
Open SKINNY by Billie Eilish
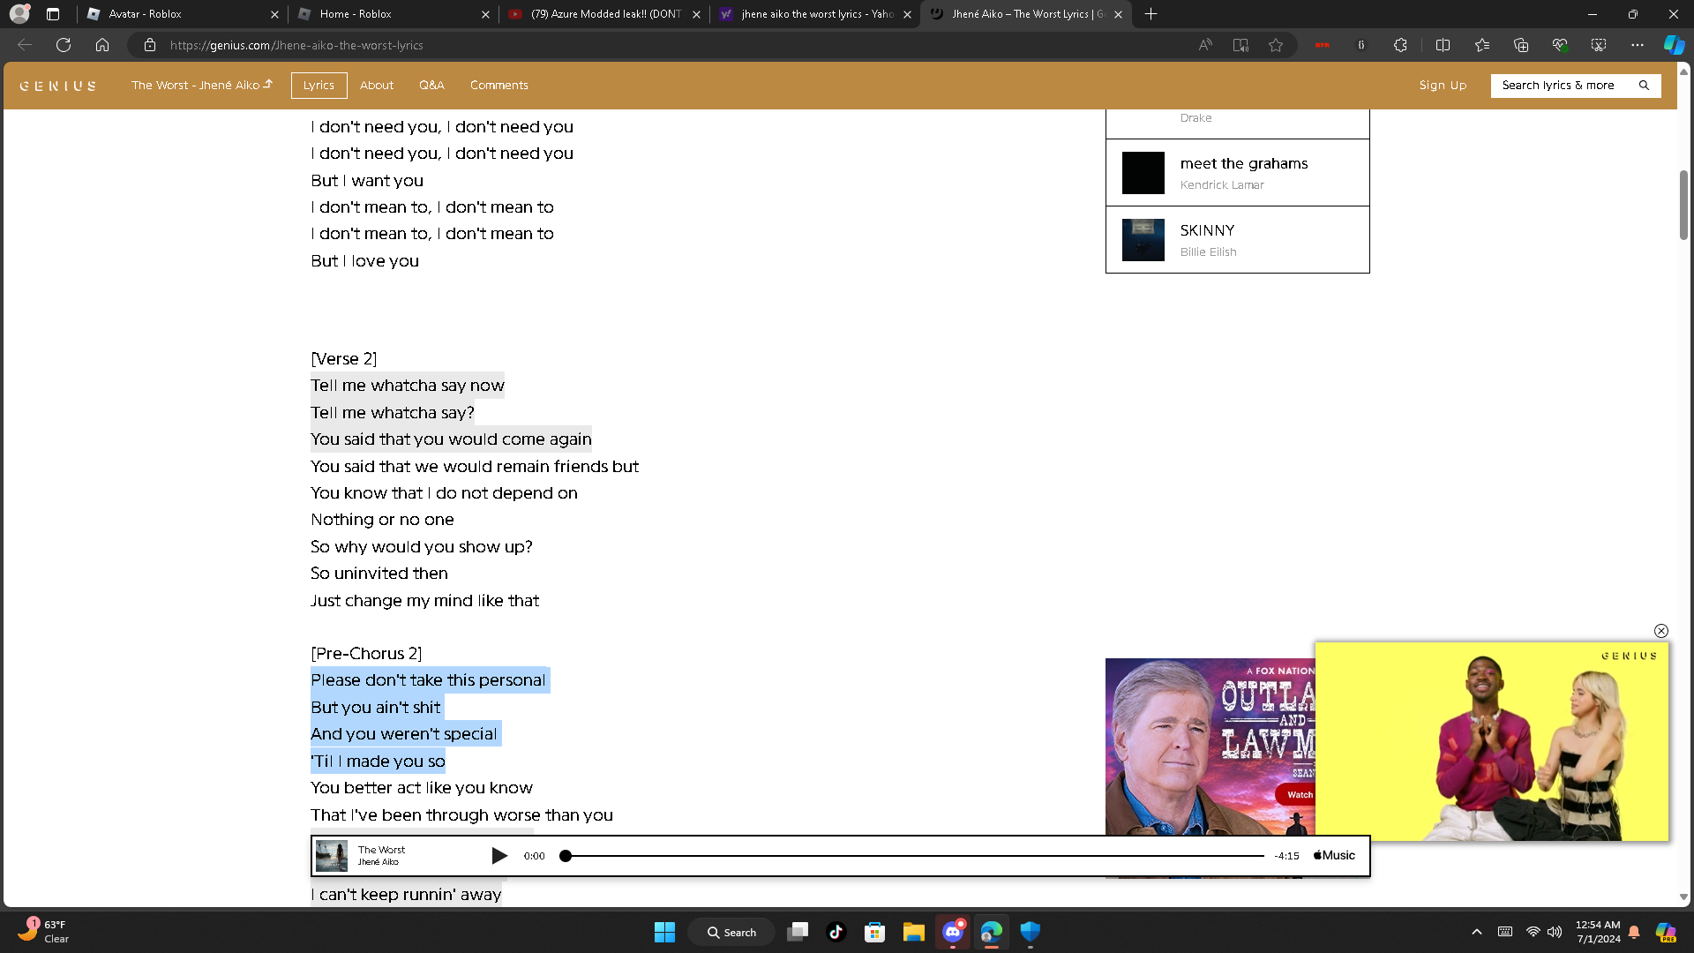pyautogui.click(x=1237, y=240)
